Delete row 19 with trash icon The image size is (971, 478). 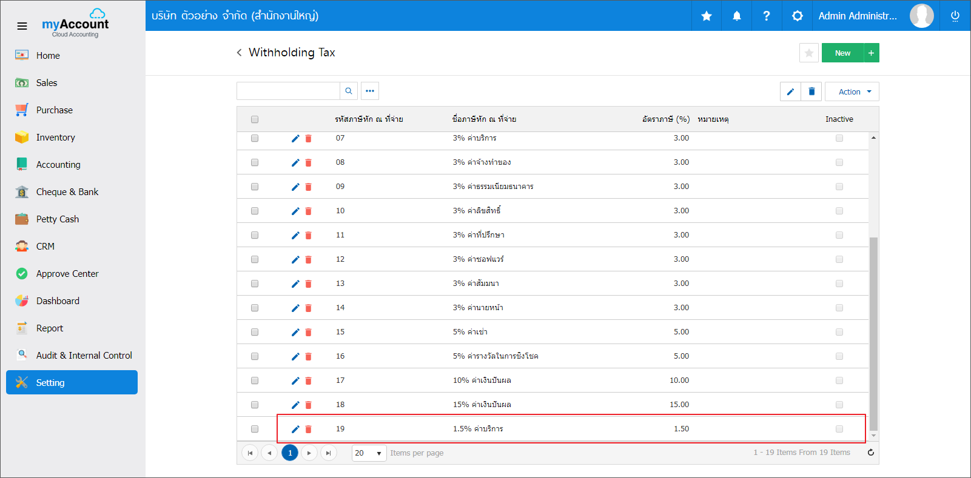point(308,429)
